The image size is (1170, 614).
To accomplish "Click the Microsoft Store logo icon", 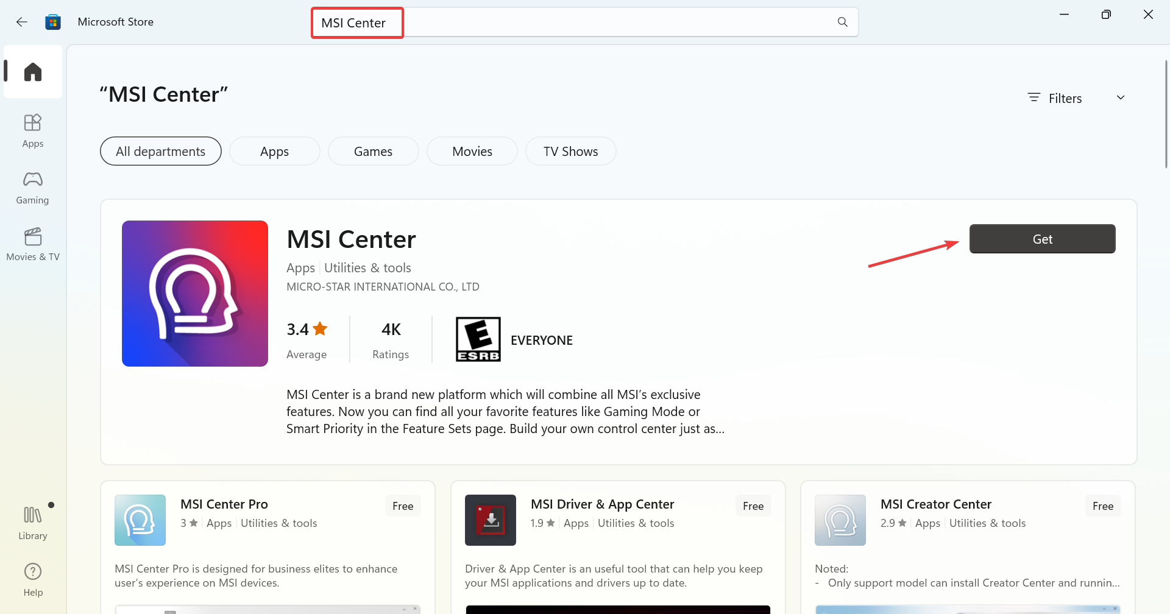I will [x=53, y=22].
